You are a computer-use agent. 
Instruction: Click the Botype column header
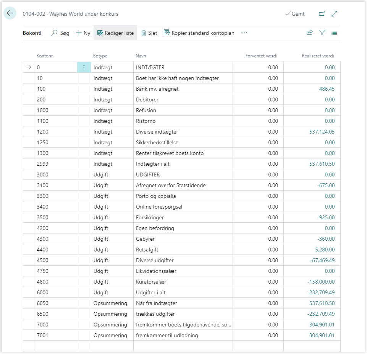(x=100, y=56)
